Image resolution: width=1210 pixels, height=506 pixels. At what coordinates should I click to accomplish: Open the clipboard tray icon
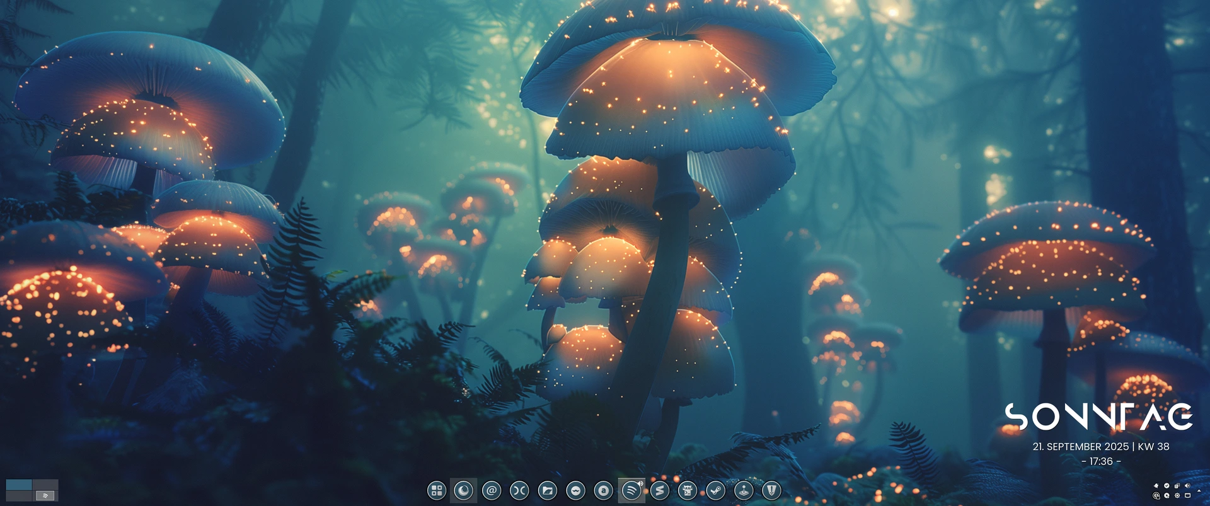click(x=1177, y=486)
